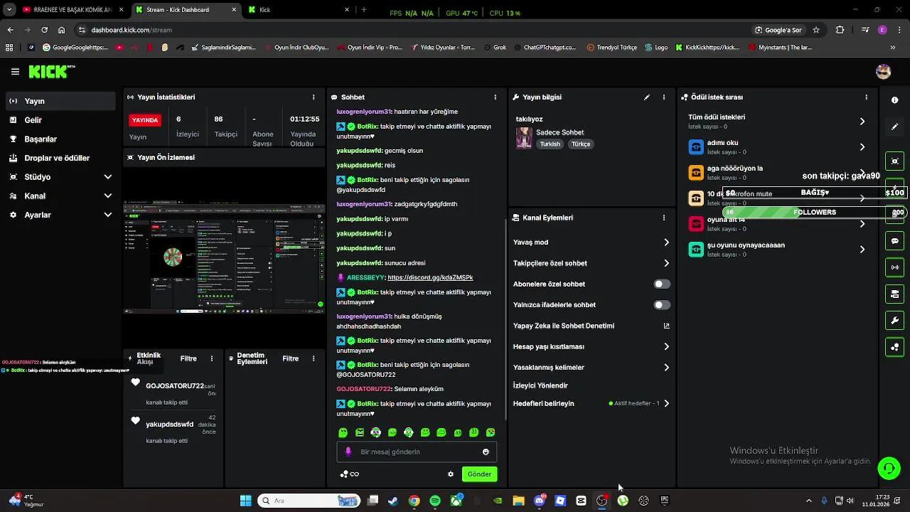Open the Yayın İstatistikleri three-dot menu

tap(314, 97)
